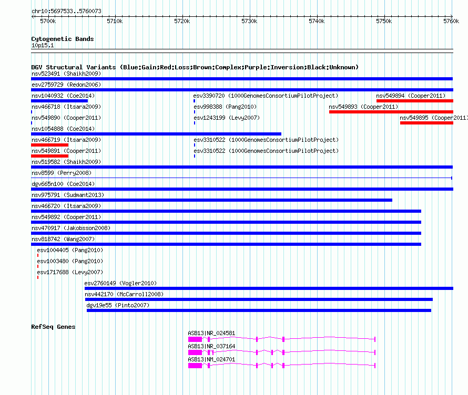The image size is (468, 395).
Task: Open variant nsv549895 (Cooper2011)
Action: 434,118
